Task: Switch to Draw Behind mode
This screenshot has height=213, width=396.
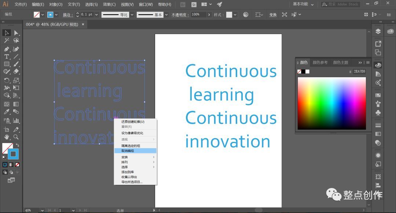Action: point(11,172)
